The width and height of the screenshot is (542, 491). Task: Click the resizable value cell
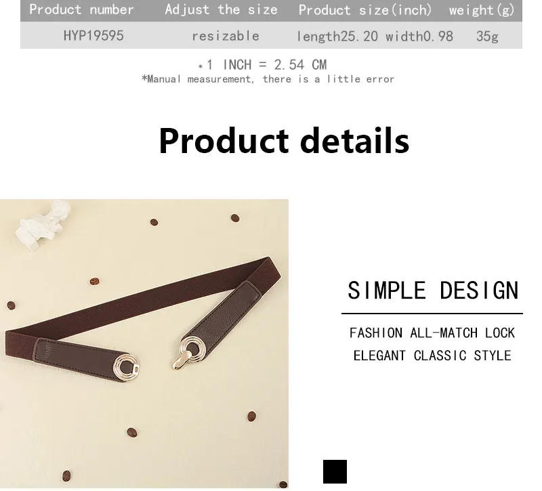226,36
